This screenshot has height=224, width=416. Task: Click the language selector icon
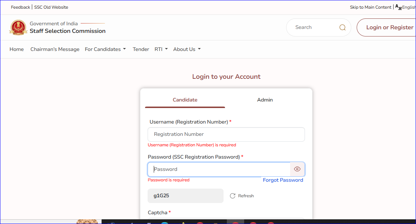pyautogui.click(x=398, y=7)
